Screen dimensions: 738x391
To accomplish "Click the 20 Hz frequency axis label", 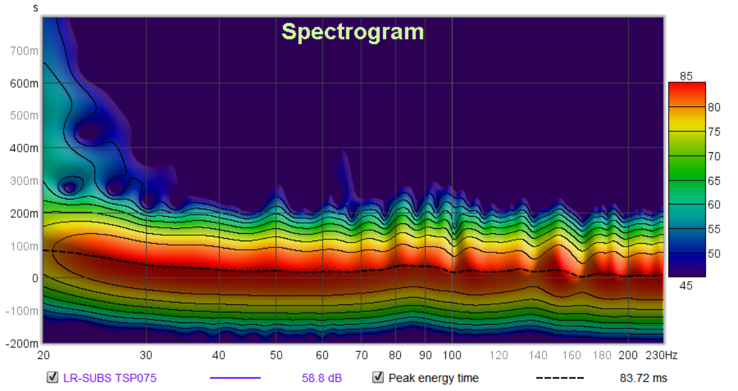I will (x=43, y=355).
